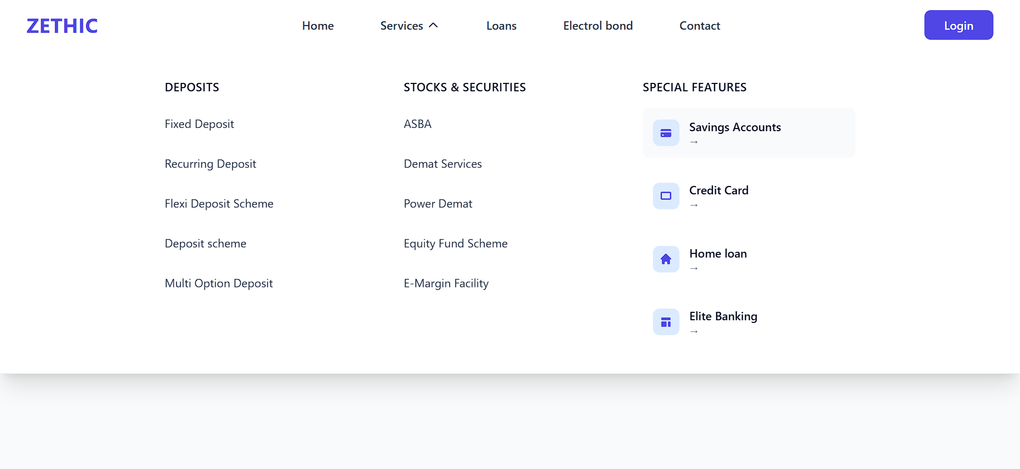The image size is (1020, 469).
Task: Open E-Margin Facility link
Action: pyautogui.click(x=446, y=283)
